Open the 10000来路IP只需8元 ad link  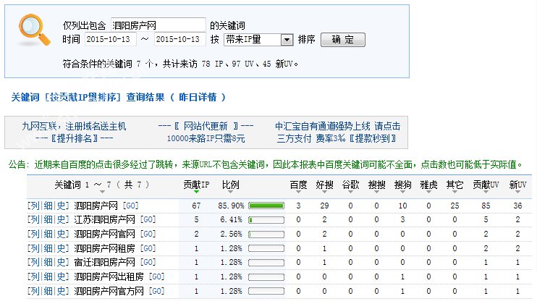(x=206, y=138)
